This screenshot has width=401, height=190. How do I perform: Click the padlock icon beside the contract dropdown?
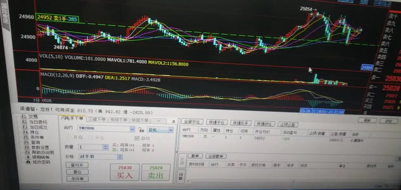(x=141, y=129)
